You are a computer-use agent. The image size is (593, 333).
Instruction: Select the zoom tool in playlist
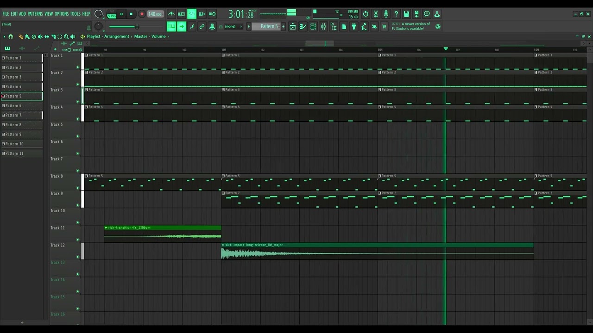click(66, 37)
